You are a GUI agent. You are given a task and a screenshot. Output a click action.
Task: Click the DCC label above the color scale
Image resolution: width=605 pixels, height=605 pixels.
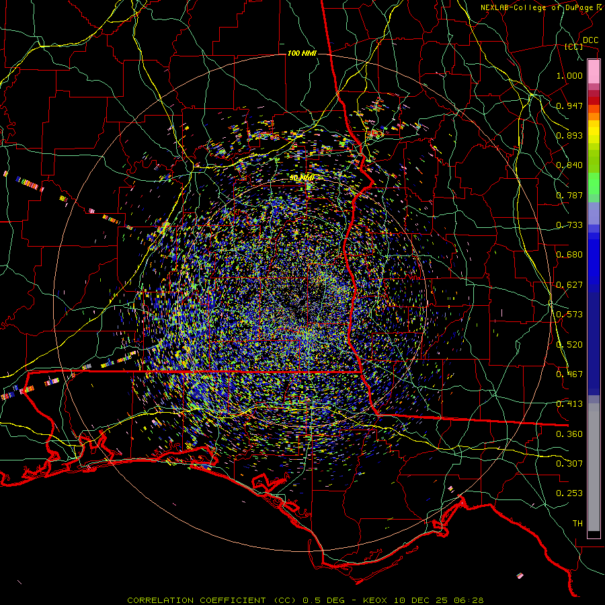click(590, 40)
